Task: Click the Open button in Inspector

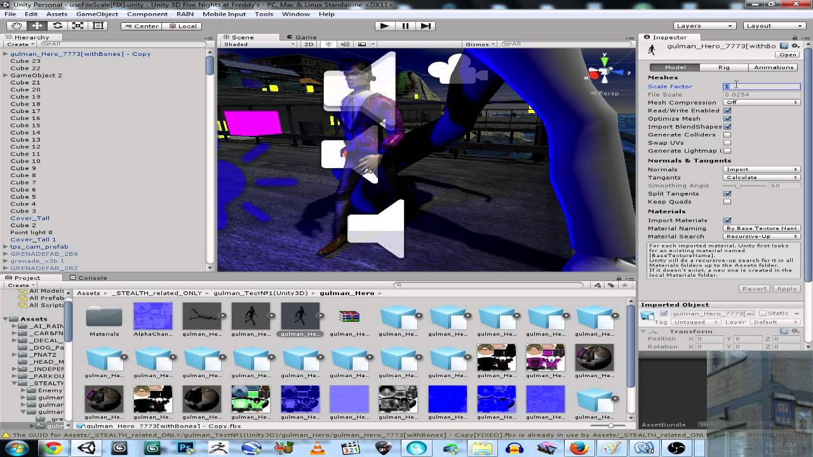Action: [788, 55]
